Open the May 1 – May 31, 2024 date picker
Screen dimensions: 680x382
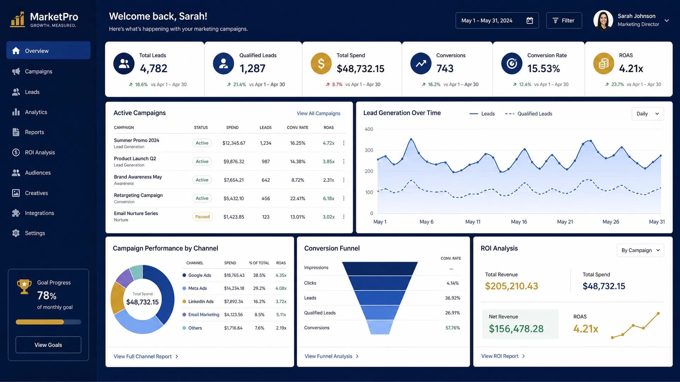497,21
